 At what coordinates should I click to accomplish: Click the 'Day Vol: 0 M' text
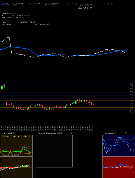(85, 8)
